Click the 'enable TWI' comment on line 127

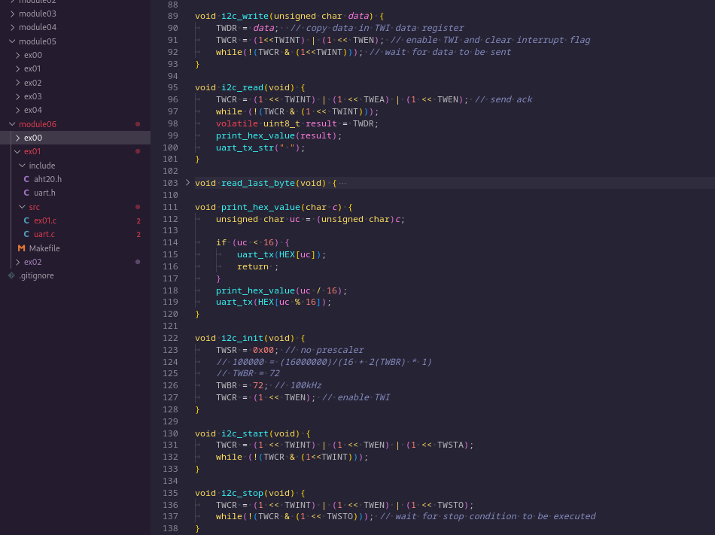click(x=356, y=397)
